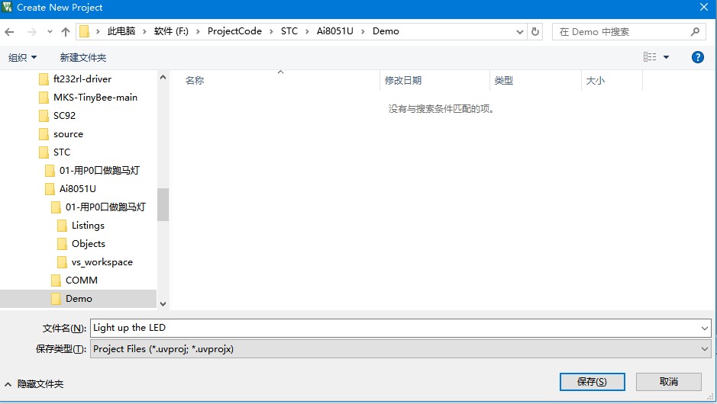Select ProjectCode breadcrumb segment
Screen dimensions: 717x404
(x=234, y=31)
